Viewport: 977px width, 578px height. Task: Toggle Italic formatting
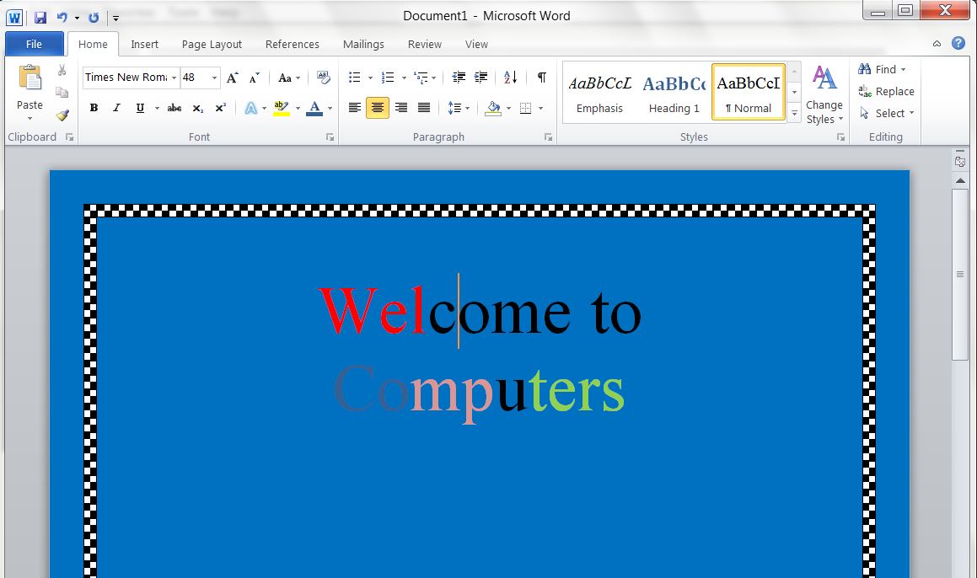(116, 108)
